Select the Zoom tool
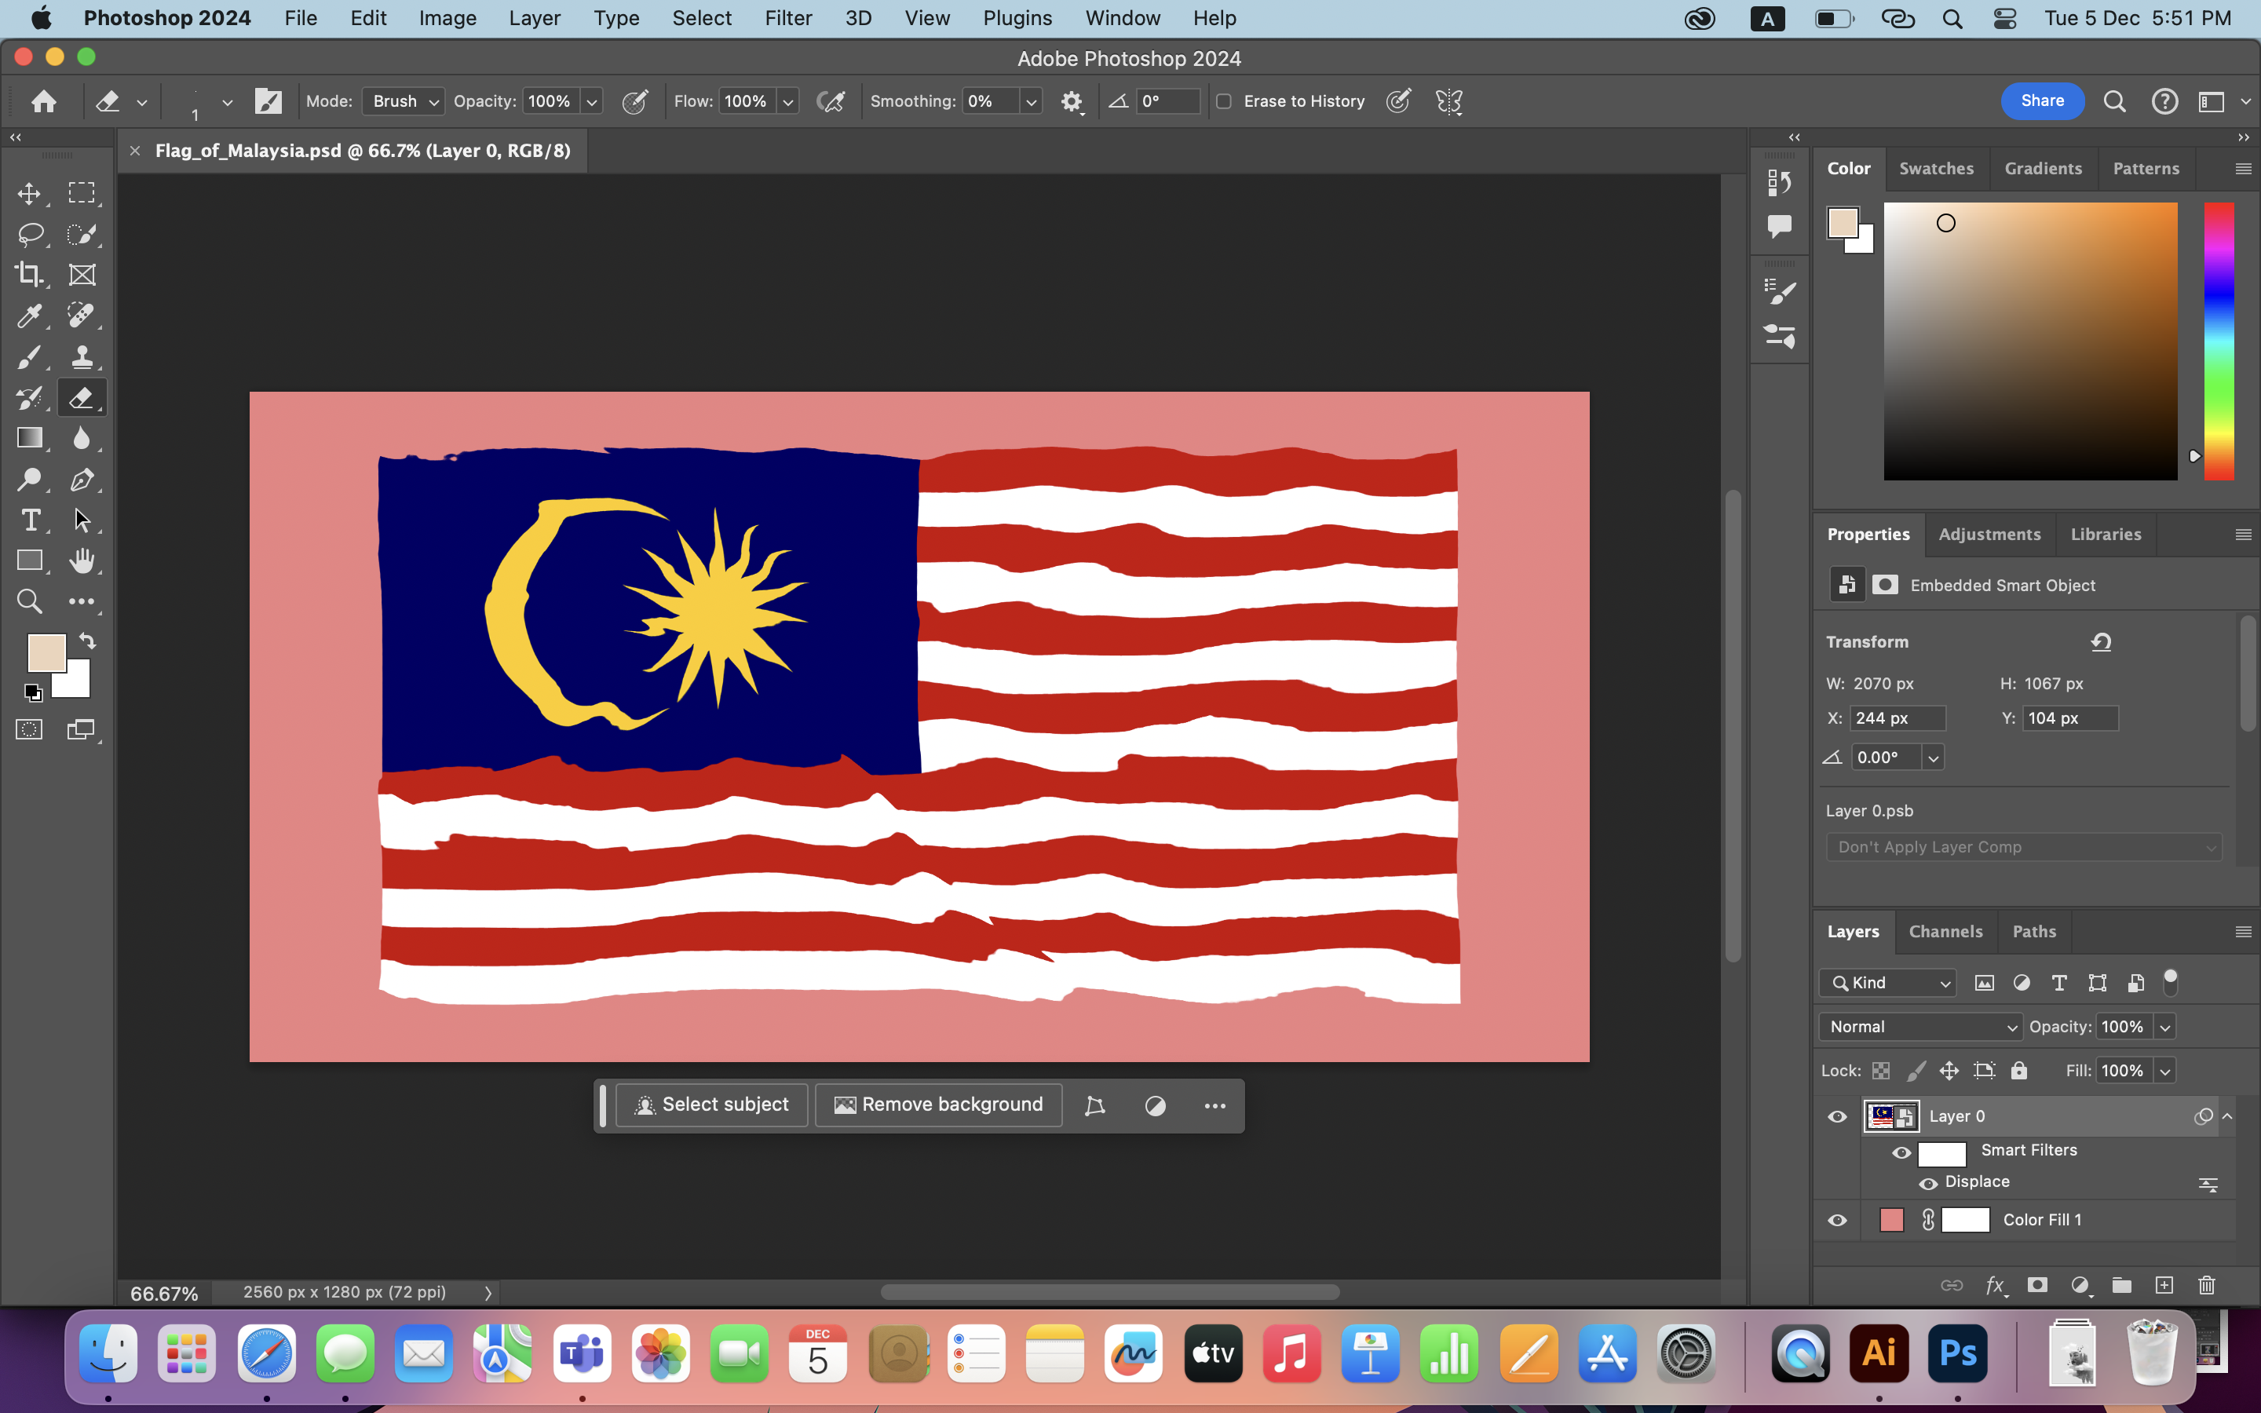 (29, 601)
